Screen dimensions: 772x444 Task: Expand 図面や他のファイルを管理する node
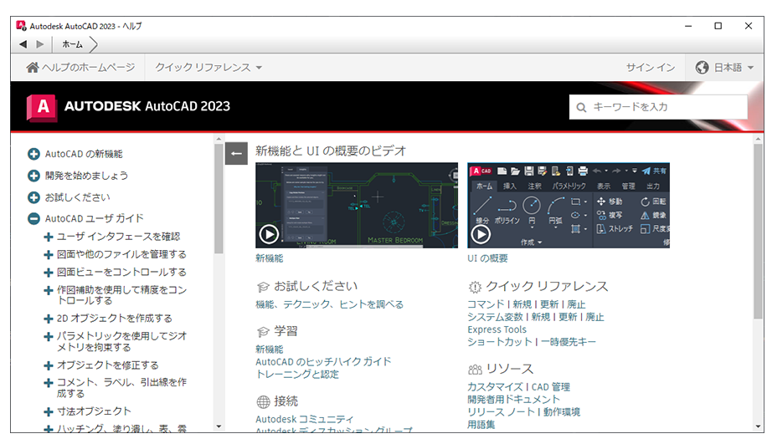tap(49, 255)
